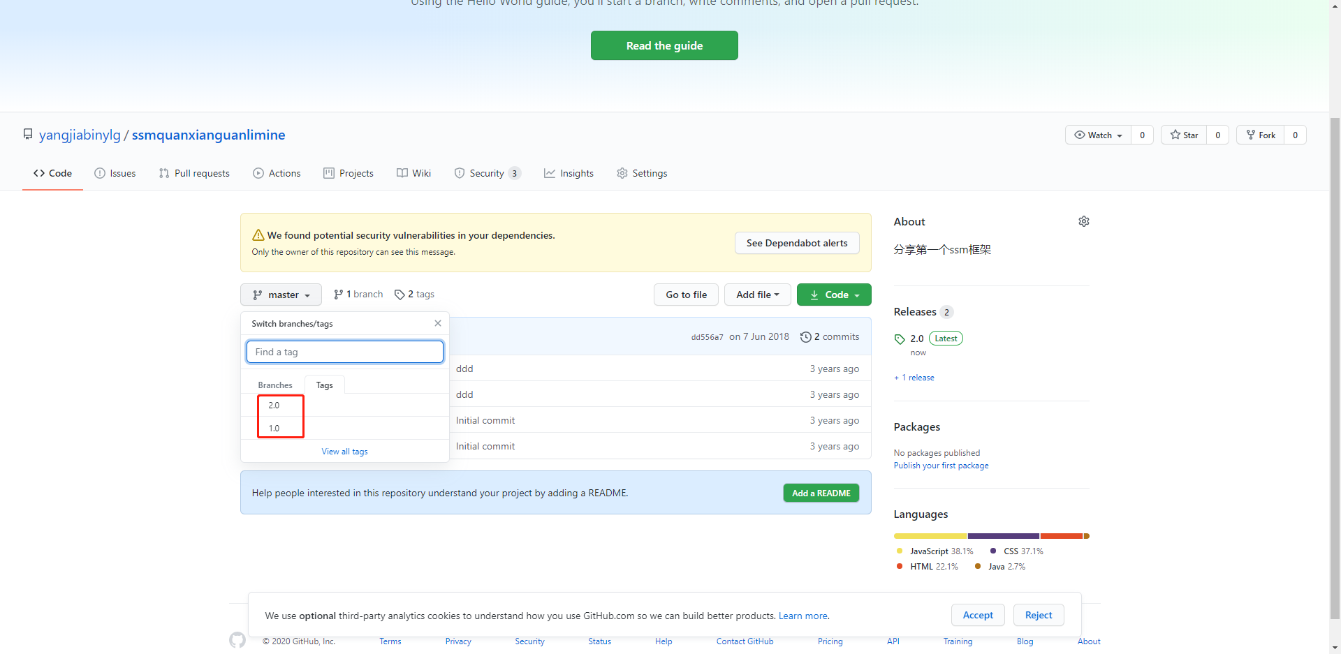Accept the analytics cookies
1341x654 pixels.
[978, 615]
